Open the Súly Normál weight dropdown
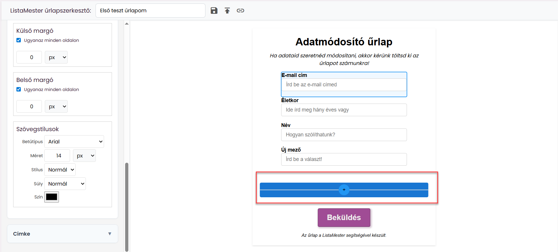Viewport: 558px width, 252px height. click(65, 184)
